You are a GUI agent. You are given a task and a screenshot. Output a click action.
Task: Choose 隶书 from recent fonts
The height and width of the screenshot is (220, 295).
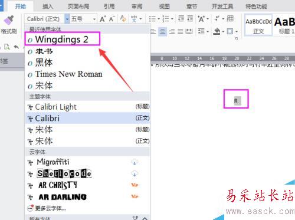point(87,51)
